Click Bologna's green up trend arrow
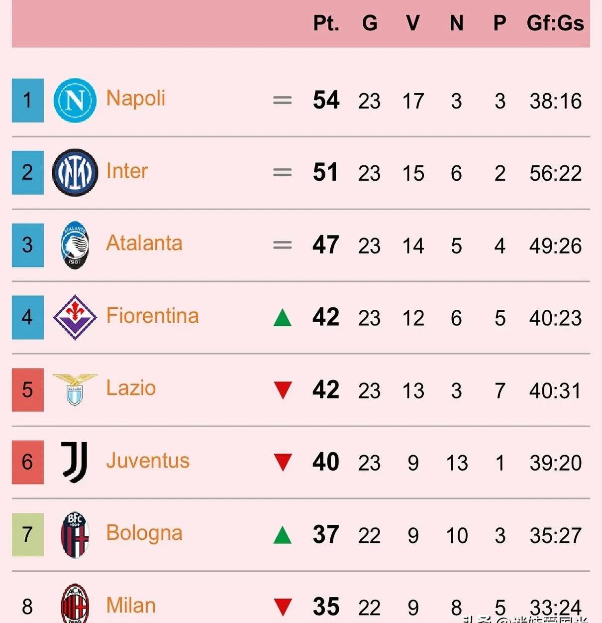 [283, 535]
